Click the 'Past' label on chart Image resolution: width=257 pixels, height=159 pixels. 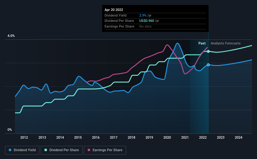202,43
